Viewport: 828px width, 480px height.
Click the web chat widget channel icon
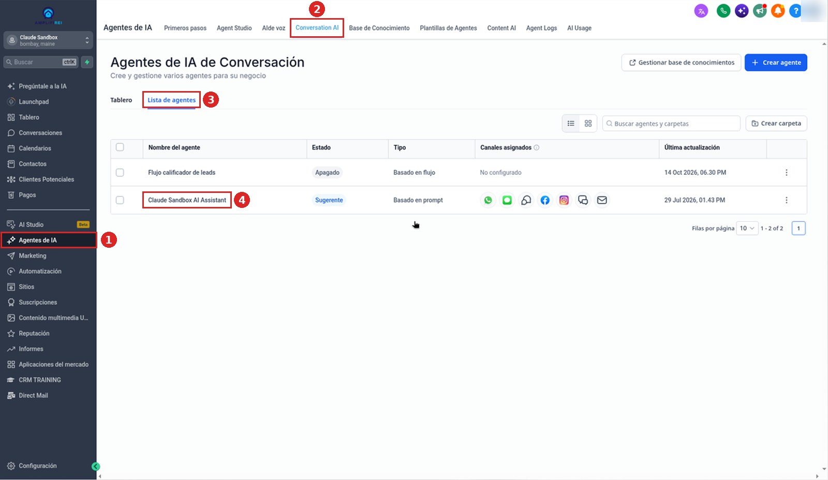[583, 200]
